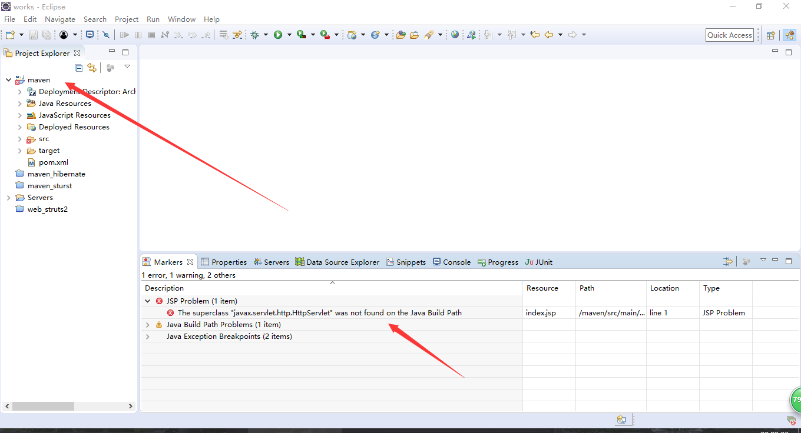Select the web_struts2 project
This screenshot has height=433, width=801.
[x=47, y=209]
